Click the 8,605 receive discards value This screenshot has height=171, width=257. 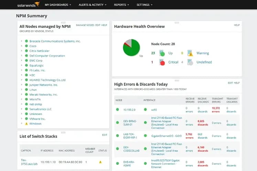click(203, 123)
